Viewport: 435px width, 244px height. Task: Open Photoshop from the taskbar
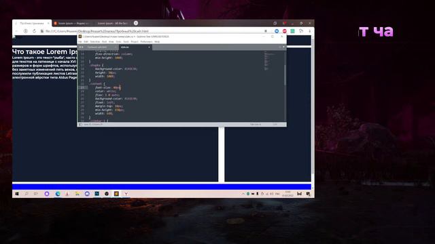(x=97, y=194)
